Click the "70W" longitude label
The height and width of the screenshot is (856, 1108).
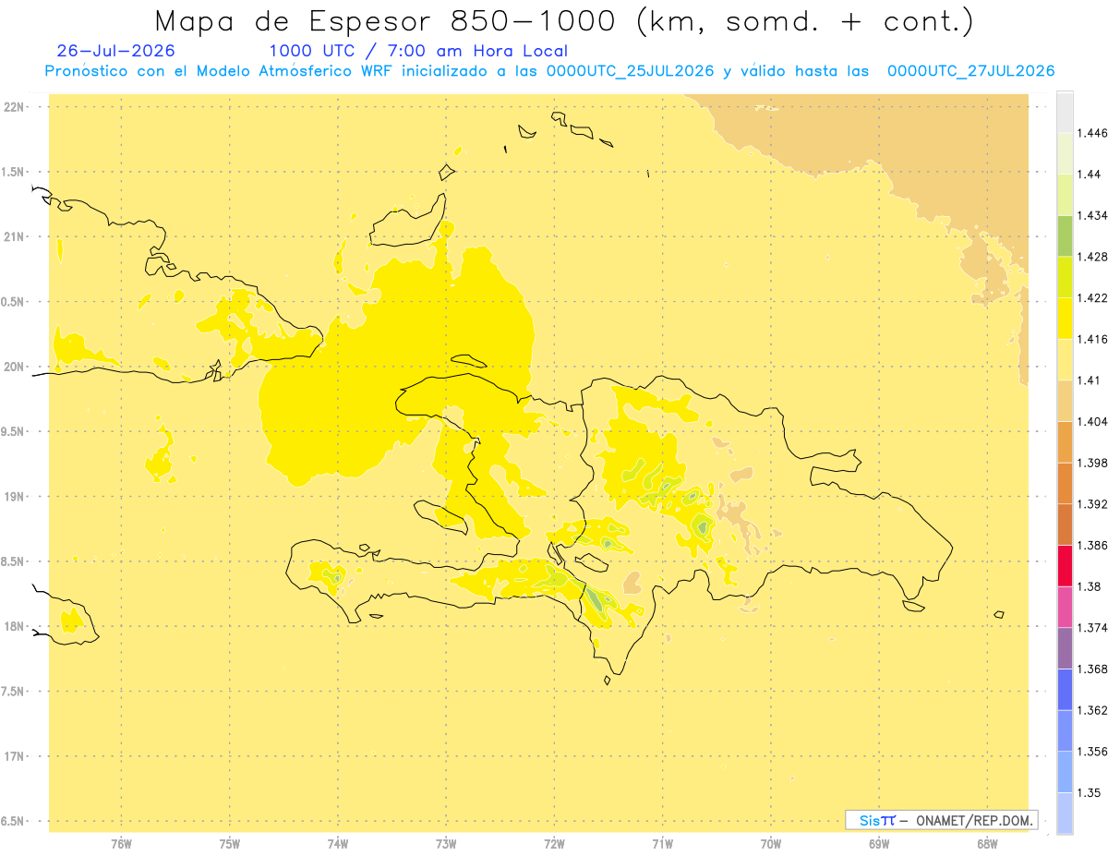pos(771,844)
